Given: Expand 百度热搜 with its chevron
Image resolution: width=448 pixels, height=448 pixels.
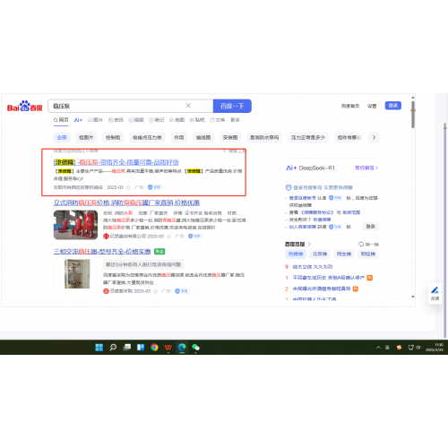Looking at the screenshot, I should (x=309, y=244).
